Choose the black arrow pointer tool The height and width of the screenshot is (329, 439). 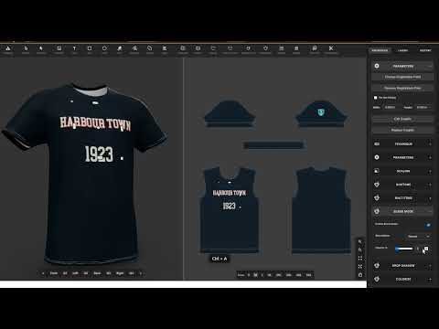click(40, 48)
